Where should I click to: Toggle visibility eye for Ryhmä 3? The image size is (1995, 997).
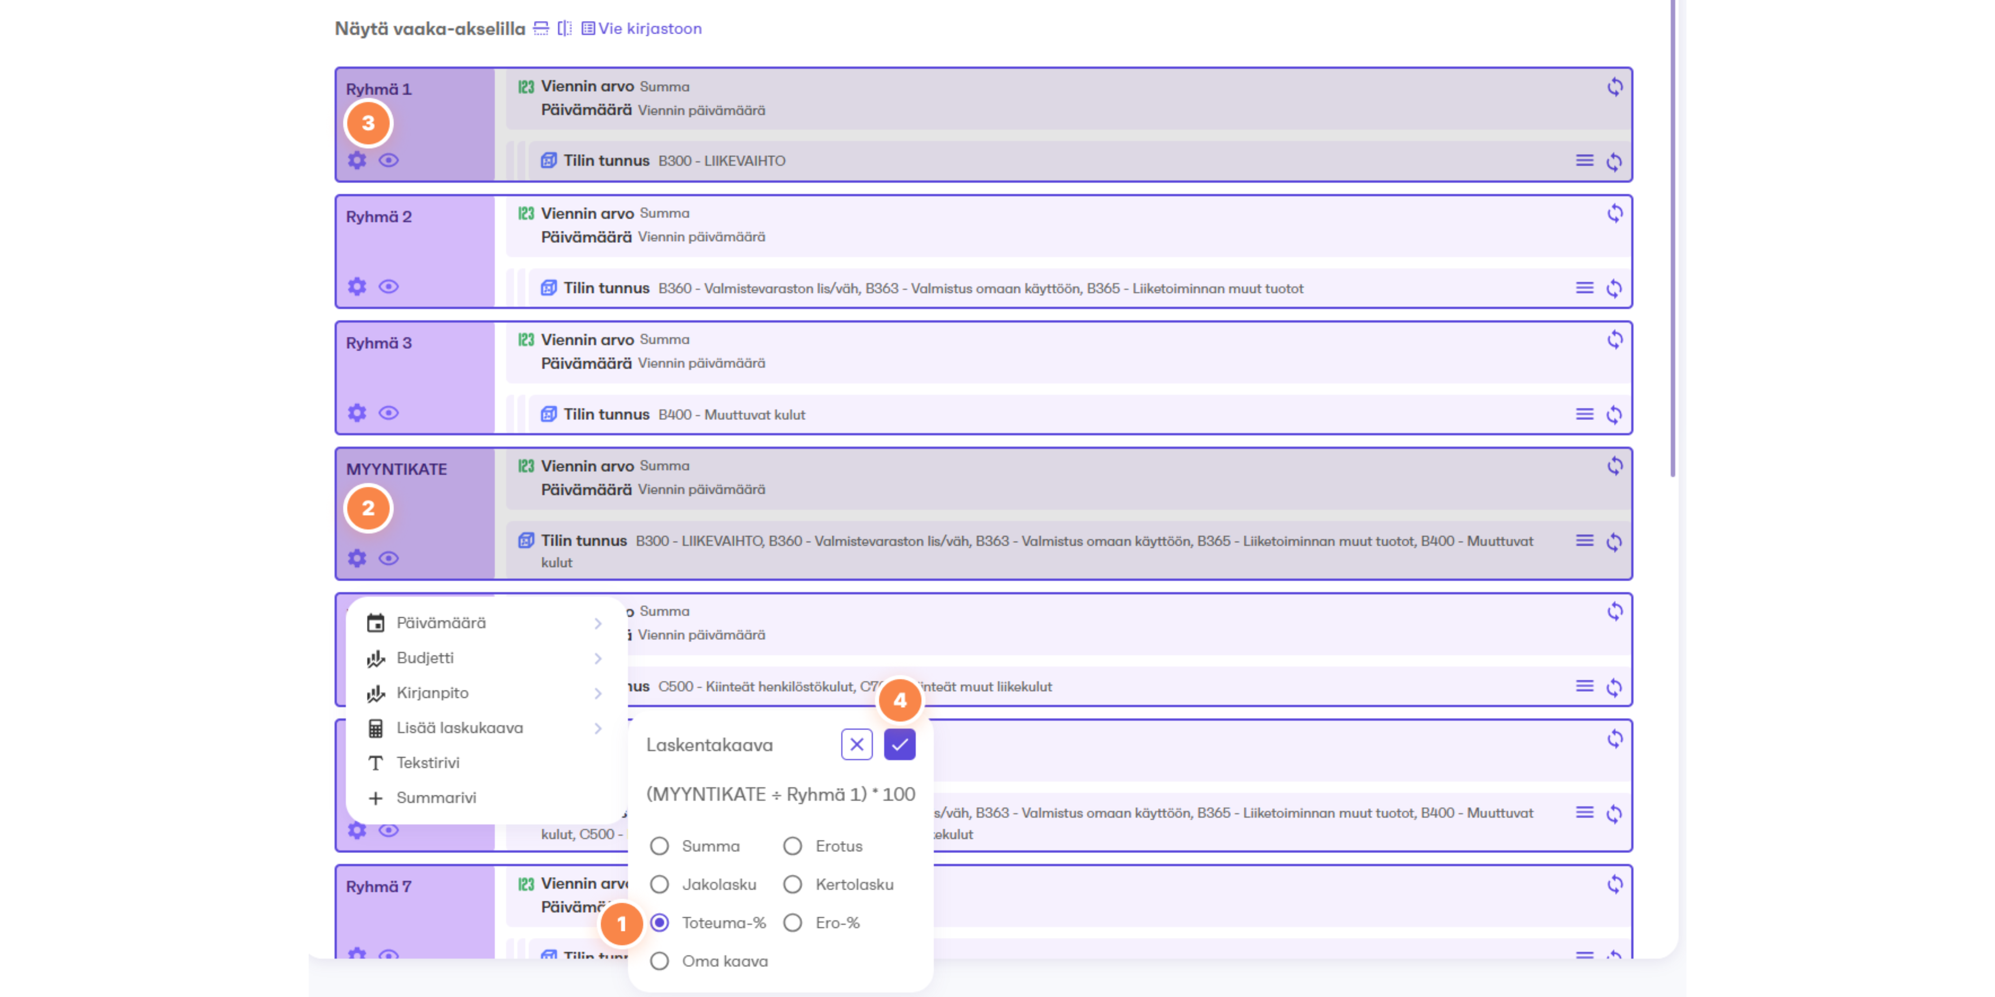(389, 413)
